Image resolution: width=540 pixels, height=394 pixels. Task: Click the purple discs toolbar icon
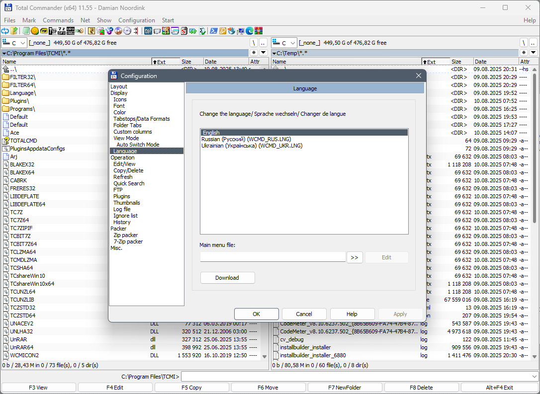[x=109, y=31]
